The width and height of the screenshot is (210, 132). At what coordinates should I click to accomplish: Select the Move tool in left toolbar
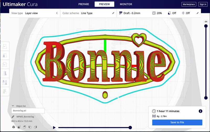(5, 46)
